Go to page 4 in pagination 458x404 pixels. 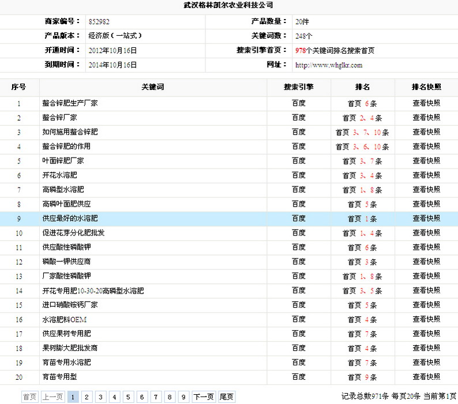click(114, 397)
